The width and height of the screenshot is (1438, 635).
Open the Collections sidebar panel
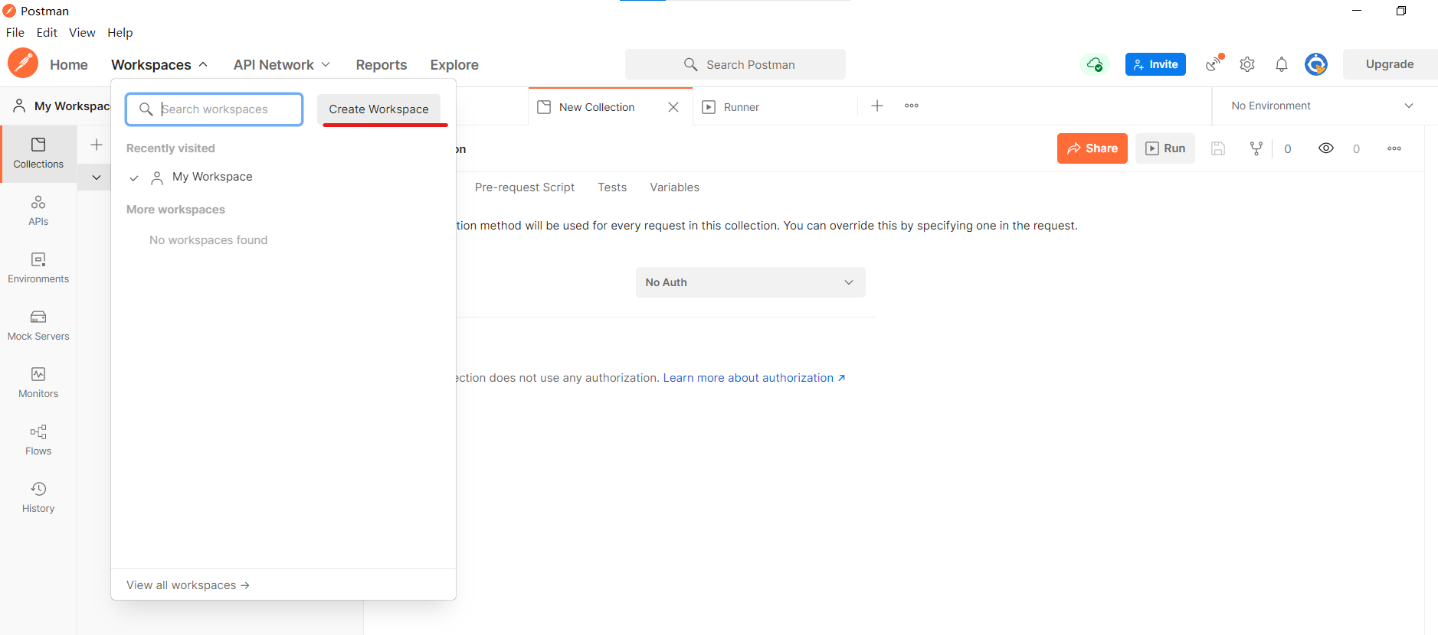pos(38,153)
